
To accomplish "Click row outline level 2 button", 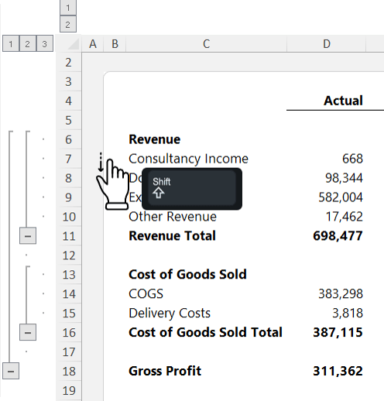I will click(28, 44).
